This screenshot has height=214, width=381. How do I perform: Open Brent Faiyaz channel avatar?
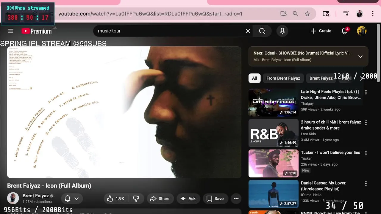[13, 199]
